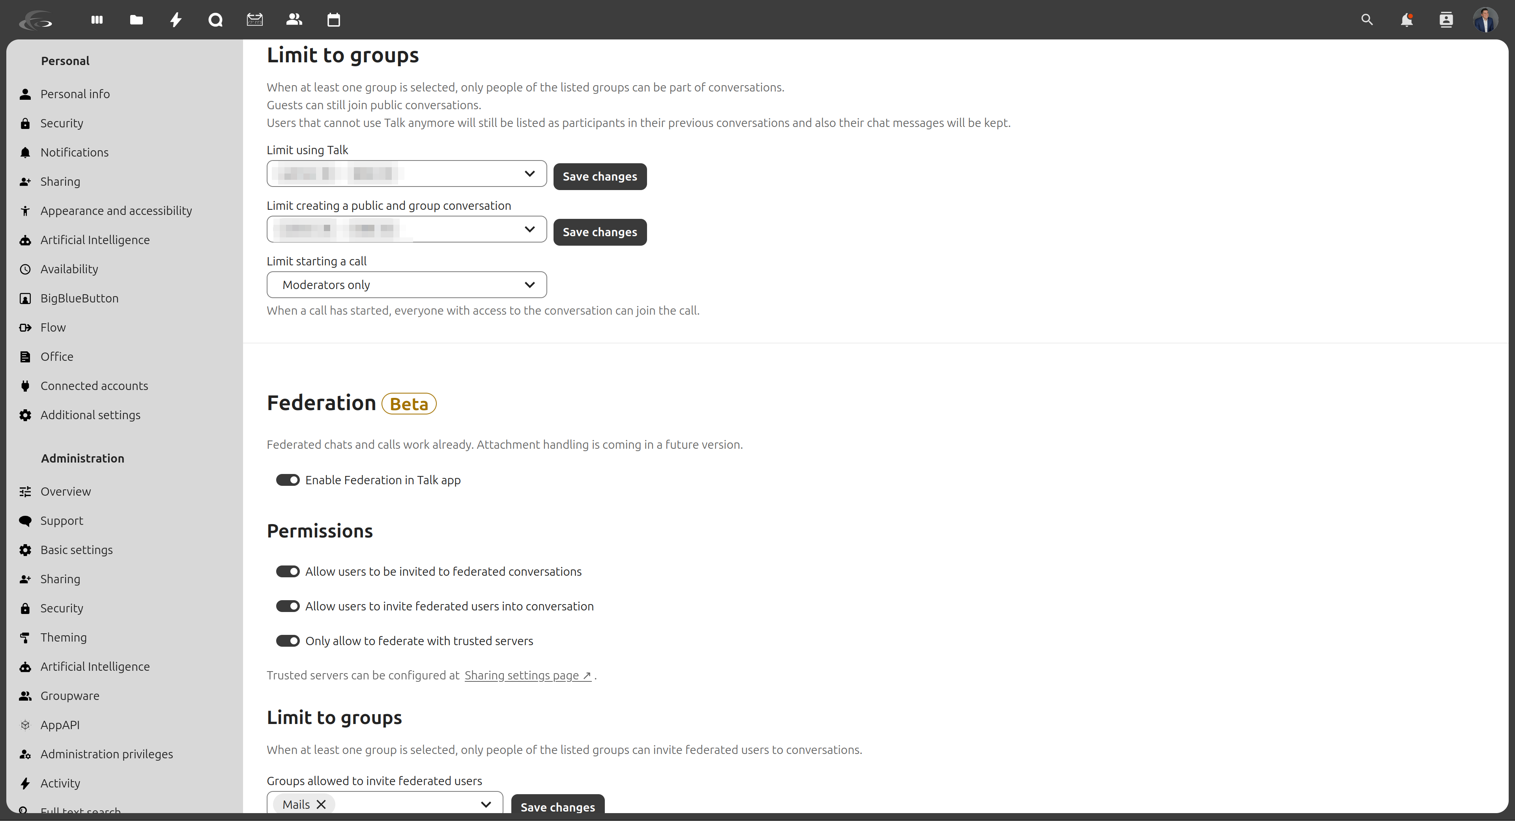Click the Personal info person icon
The height and width of the screenshot is (821, 1515).
coord(25,94)
